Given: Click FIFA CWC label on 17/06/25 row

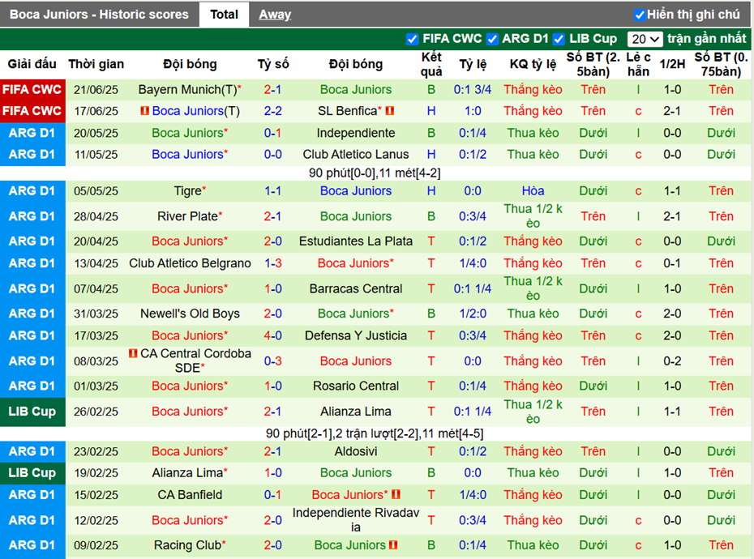Looking at the screenshot, I should pos(32,111).
